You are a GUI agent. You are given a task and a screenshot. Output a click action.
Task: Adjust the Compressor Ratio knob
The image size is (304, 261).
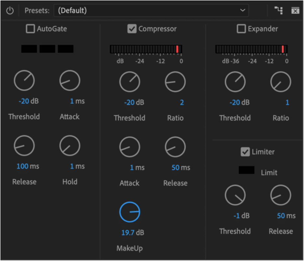(175, 82)
